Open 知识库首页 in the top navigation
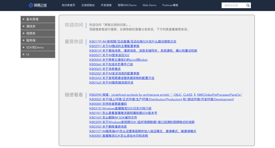This screenshot has width=275, height=148. pos(68,5)
